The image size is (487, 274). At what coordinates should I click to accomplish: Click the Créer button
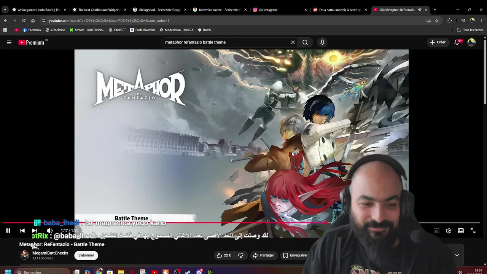click(438, 42)
